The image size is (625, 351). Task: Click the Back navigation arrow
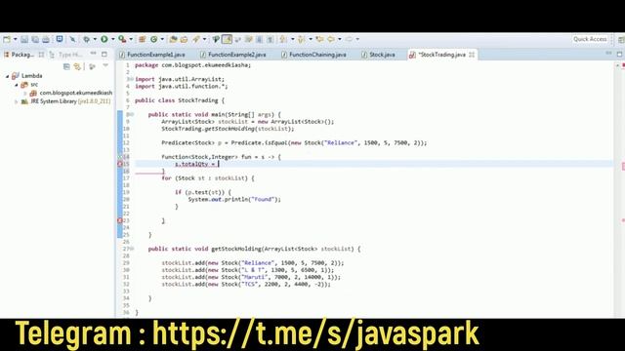click(331, 39)
